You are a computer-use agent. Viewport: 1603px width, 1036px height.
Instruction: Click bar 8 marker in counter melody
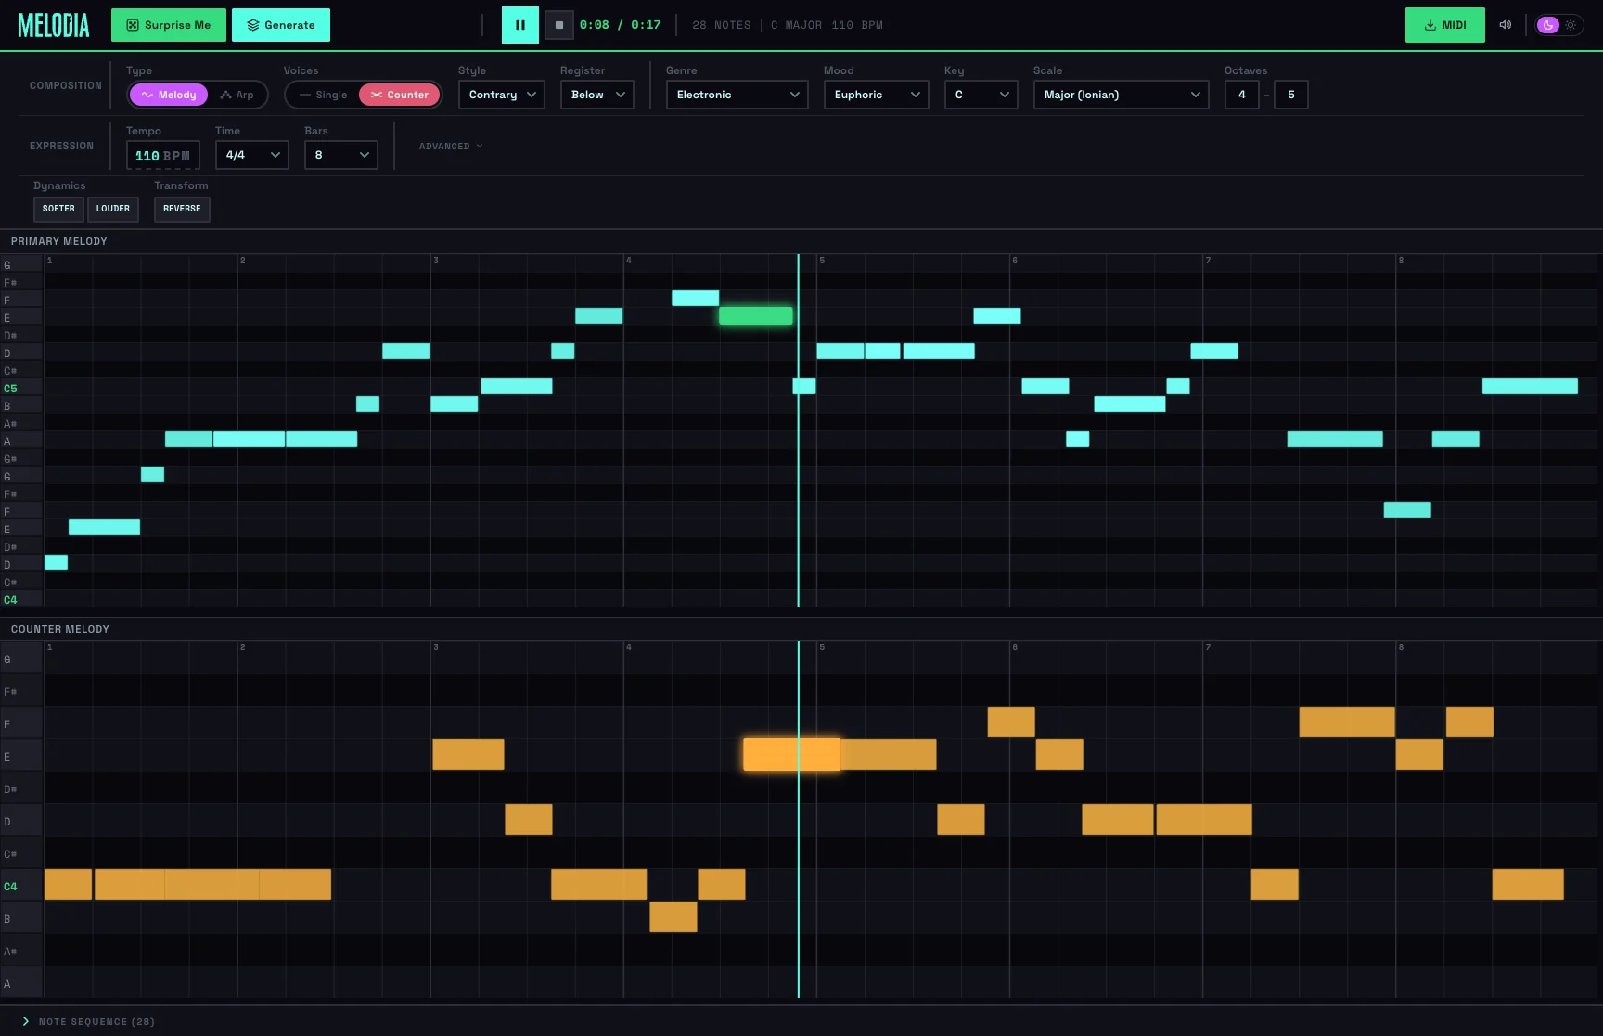coord(1401,647)
